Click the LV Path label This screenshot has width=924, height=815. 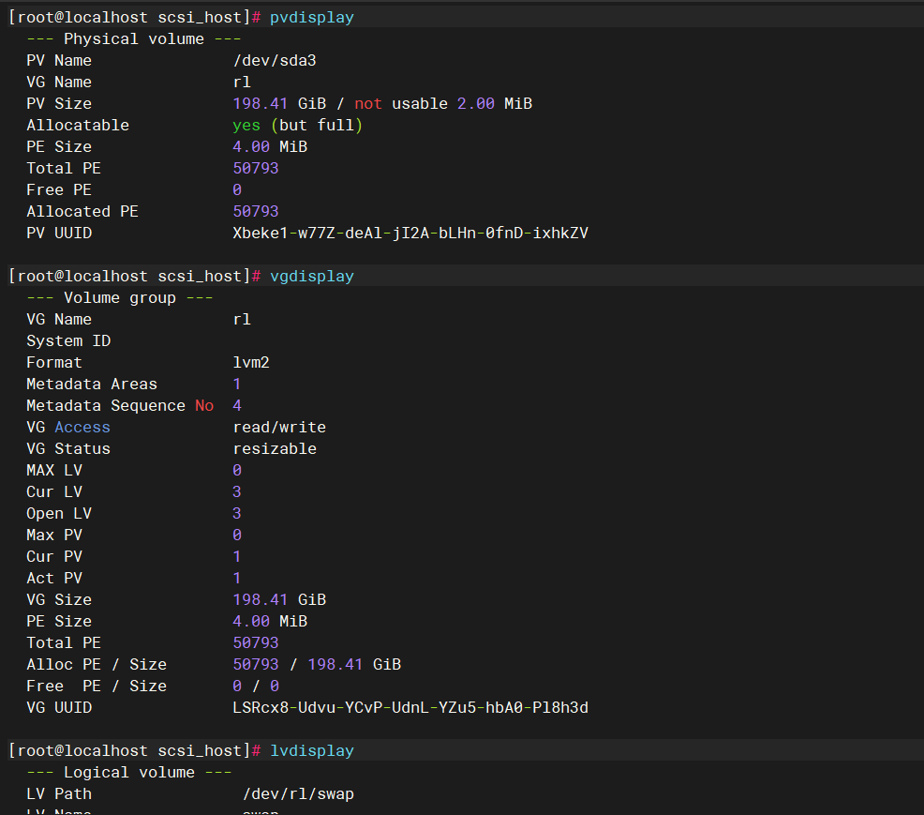59,794
